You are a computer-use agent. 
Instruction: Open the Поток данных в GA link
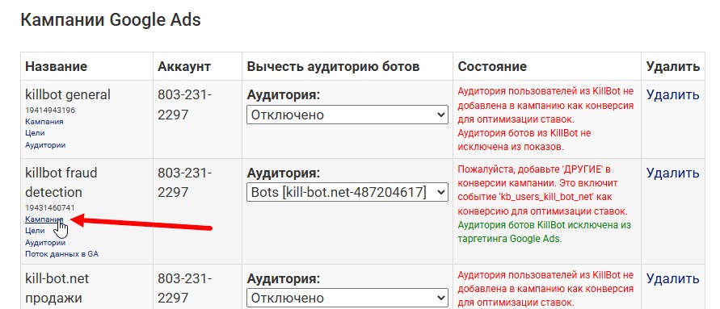(61, 254)
